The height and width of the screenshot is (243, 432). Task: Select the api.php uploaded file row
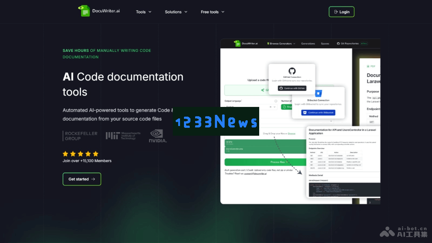265,143
